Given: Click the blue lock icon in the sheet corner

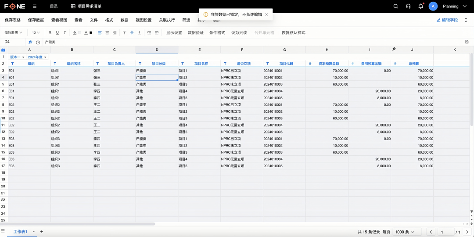Looking at the screenshot, I should click(3, 50).
